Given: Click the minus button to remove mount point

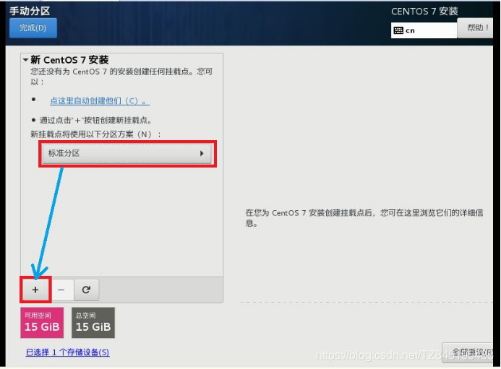Looking at the screenshot, I should (x=61, y=290).
